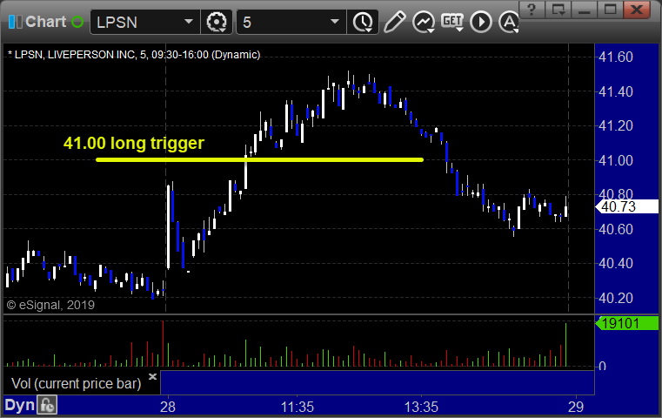
Task: Maximize the chart window
Action: 610,10
